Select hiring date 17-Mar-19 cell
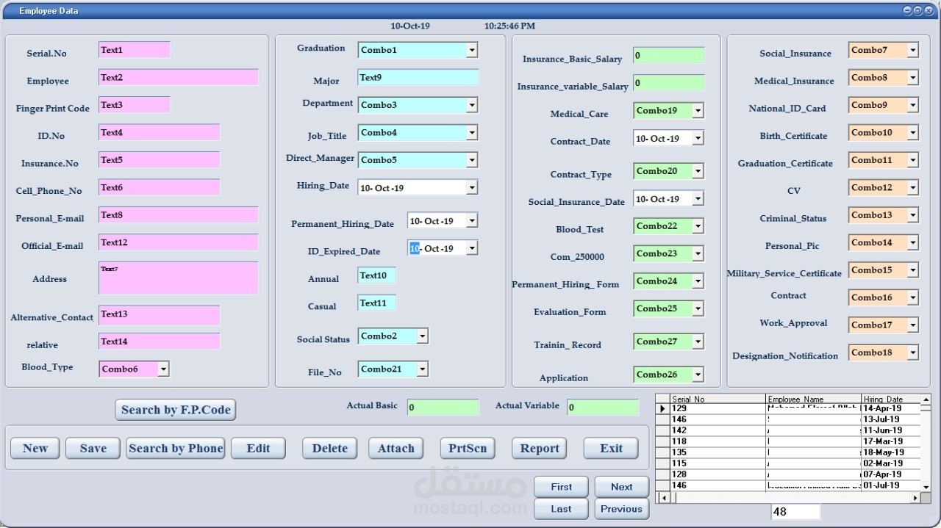Image resolution: width=941 pixels, height=528 pixels. (891, 441)
